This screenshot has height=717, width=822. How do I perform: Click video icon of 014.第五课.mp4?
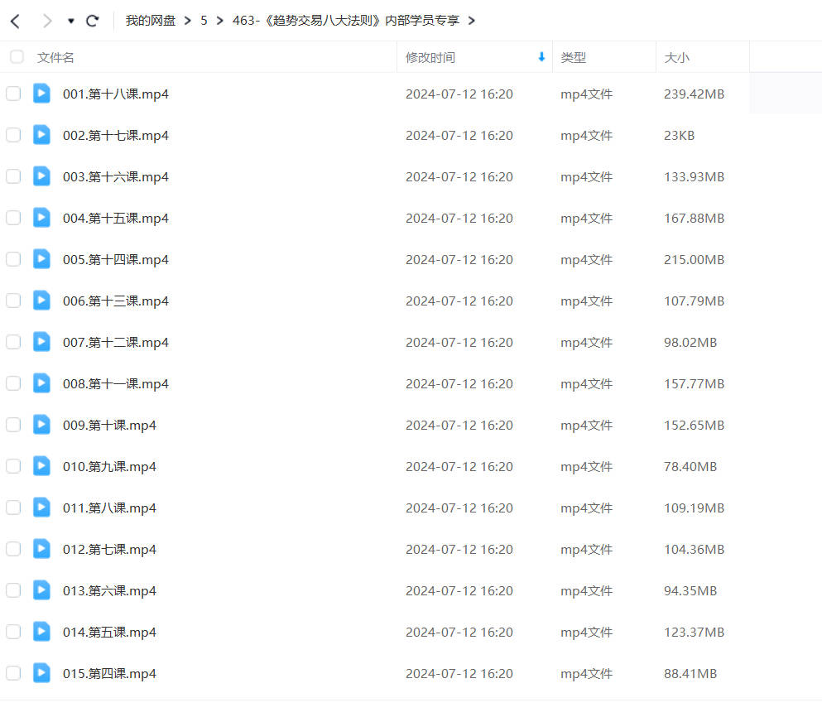[x=41, y=632]
